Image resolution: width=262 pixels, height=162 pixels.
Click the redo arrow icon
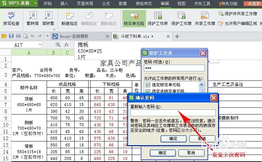pos(40,36)
